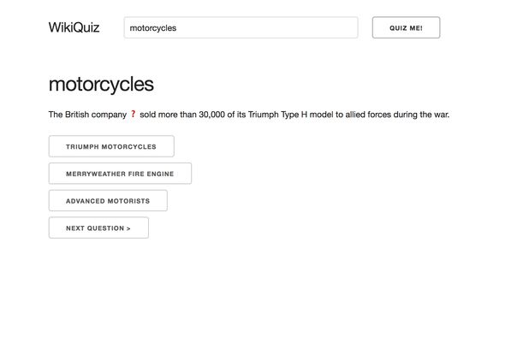Click the motorcycles page heading
Screen dimensions: 529x337
tap(101, 84)
